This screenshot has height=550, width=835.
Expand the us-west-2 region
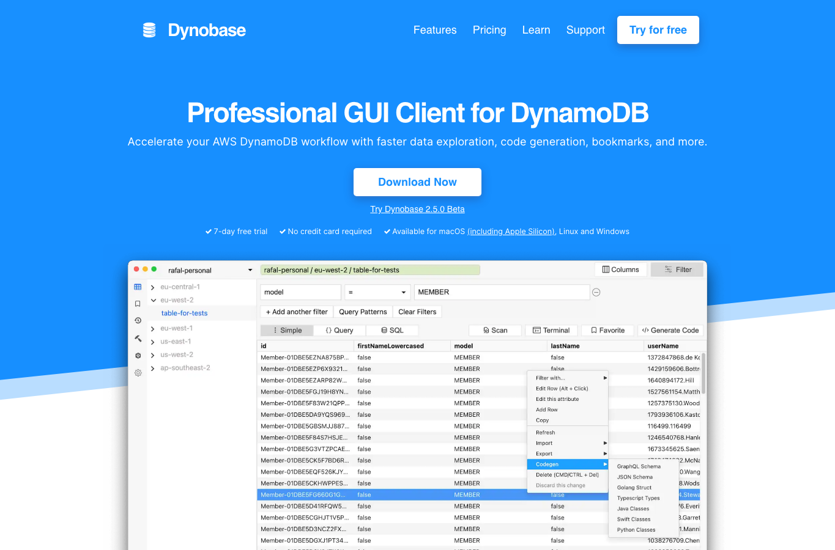tap(153, 355)
